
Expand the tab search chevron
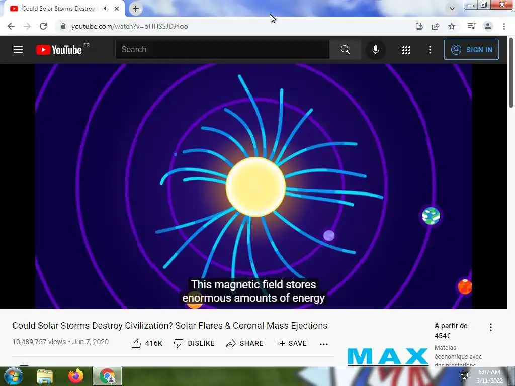tap(452, 9)
